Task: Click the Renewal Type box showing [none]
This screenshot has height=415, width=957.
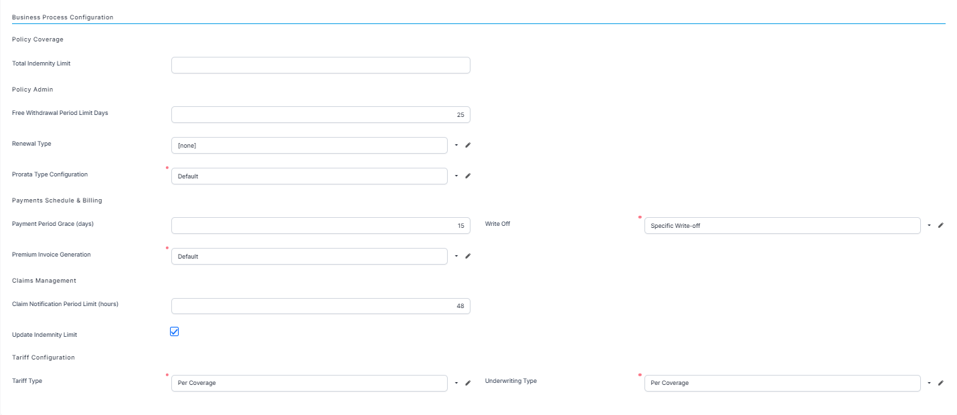Action: (309, 146)
